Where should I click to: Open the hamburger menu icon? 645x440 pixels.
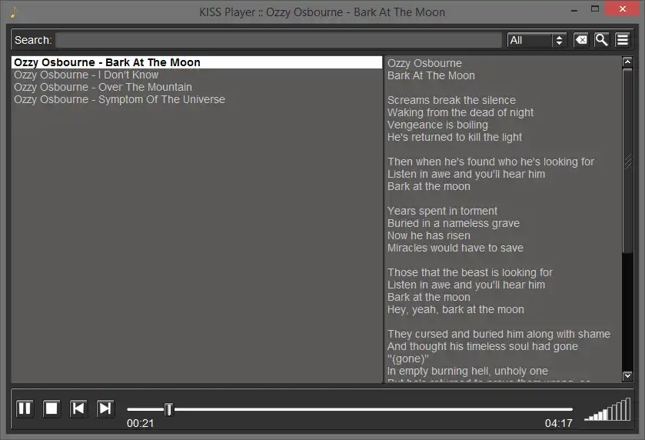tap(623, 40)
